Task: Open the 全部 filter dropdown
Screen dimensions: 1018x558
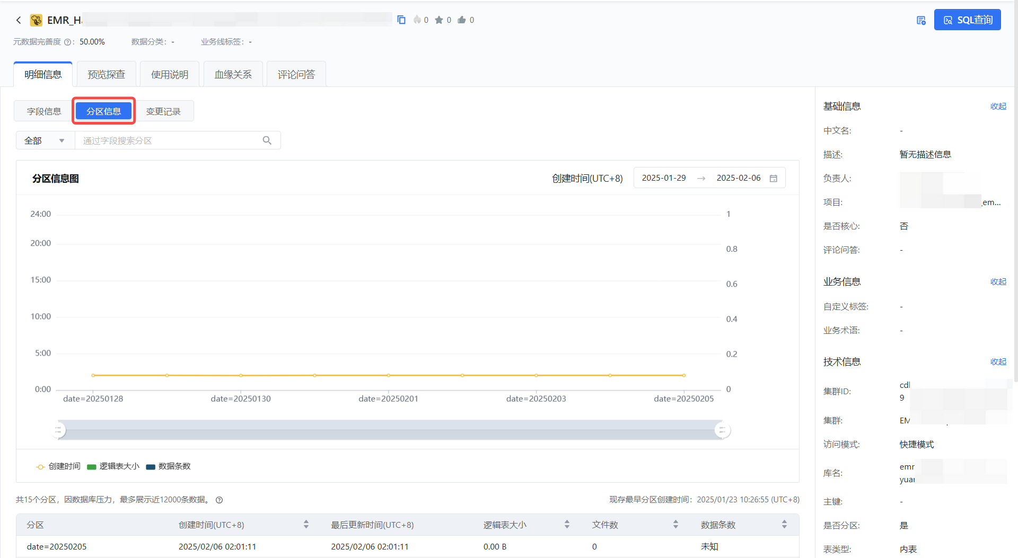Action: pos(45,140)
